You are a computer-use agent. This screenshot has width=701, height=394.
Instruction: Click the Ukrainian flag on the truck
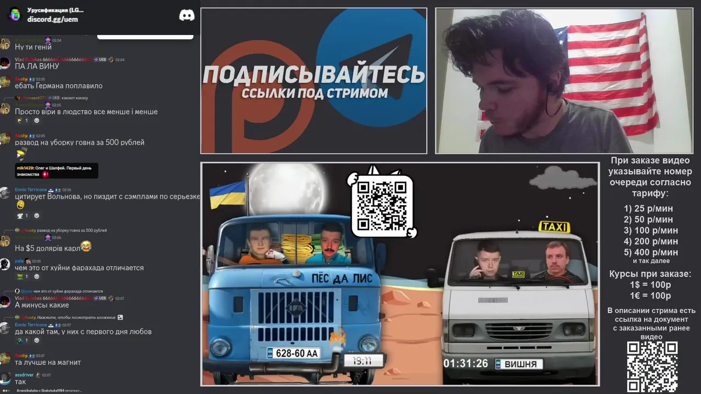click(228, 195)
